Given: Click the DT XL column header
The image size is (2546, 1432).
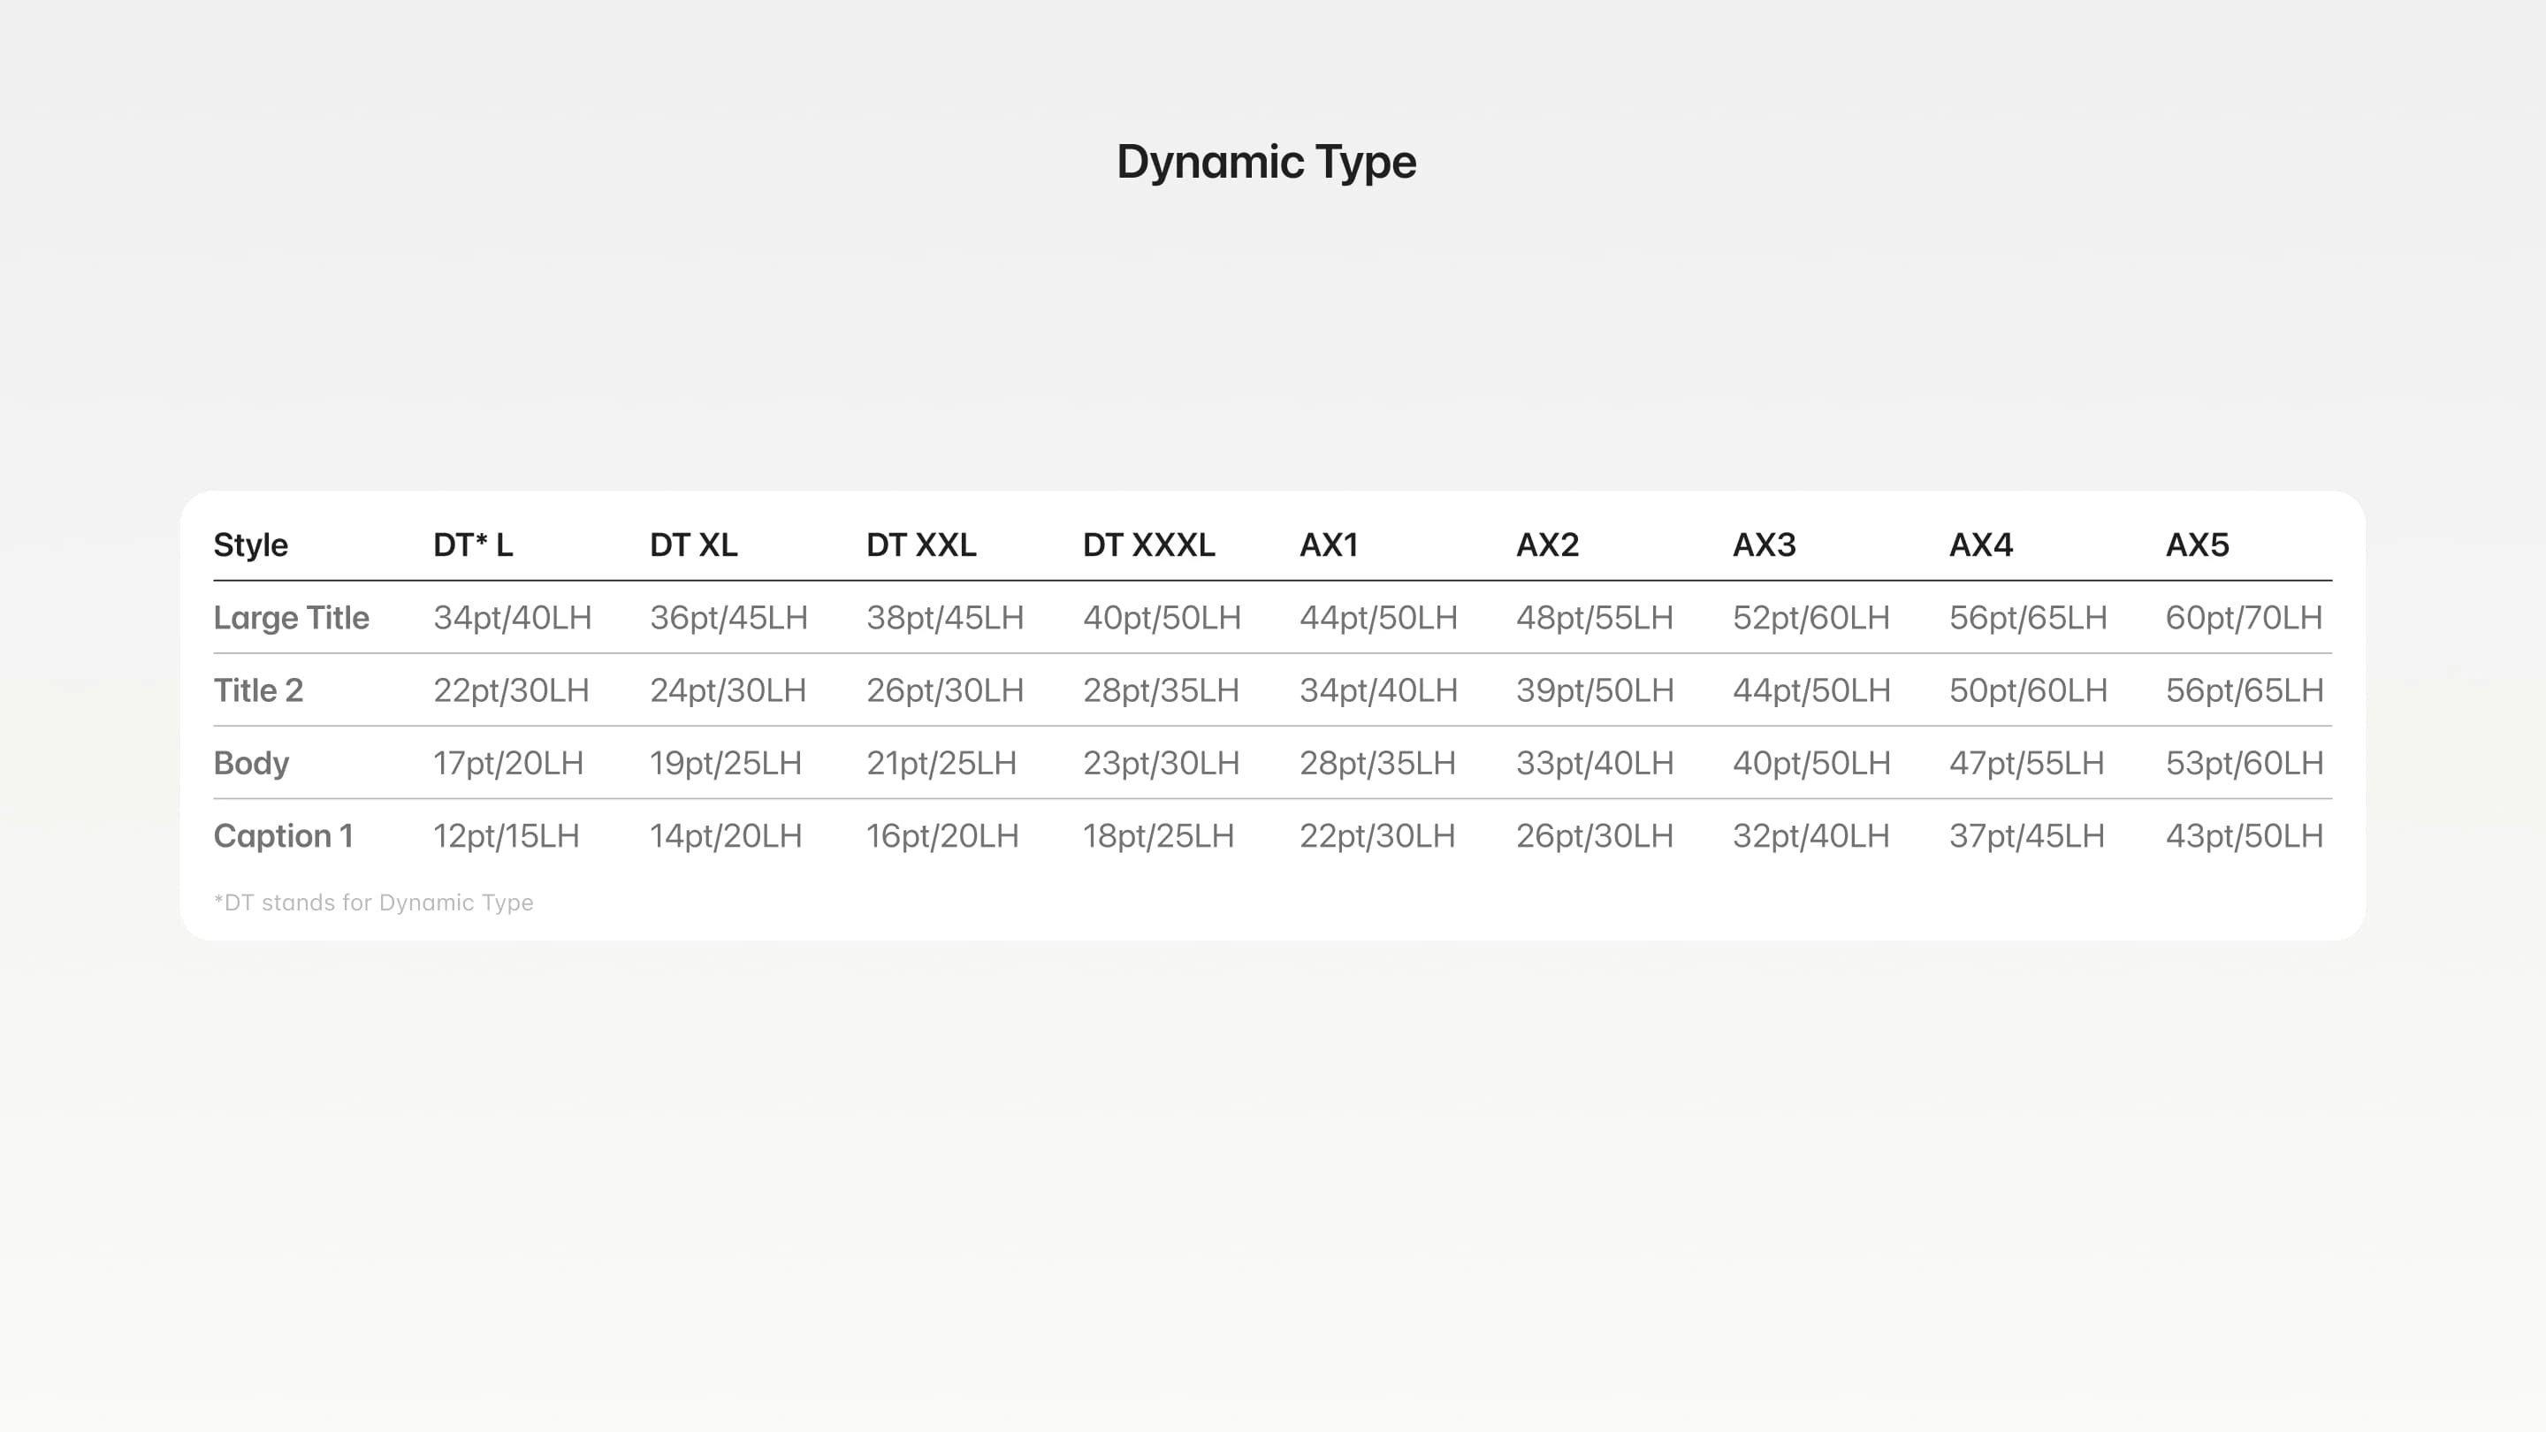Looking at the screenshot, I should pos(694,545).
